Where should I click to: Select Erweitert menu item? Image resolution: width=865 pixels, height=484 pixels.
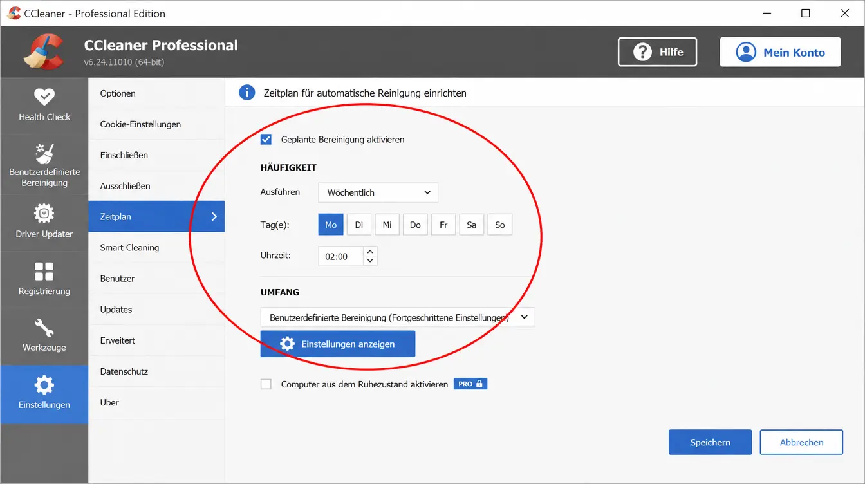click(156, 340)
